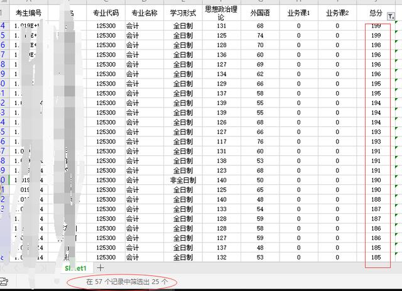
Task: Select the 专业名称 header cell
Action: [144, 13]
